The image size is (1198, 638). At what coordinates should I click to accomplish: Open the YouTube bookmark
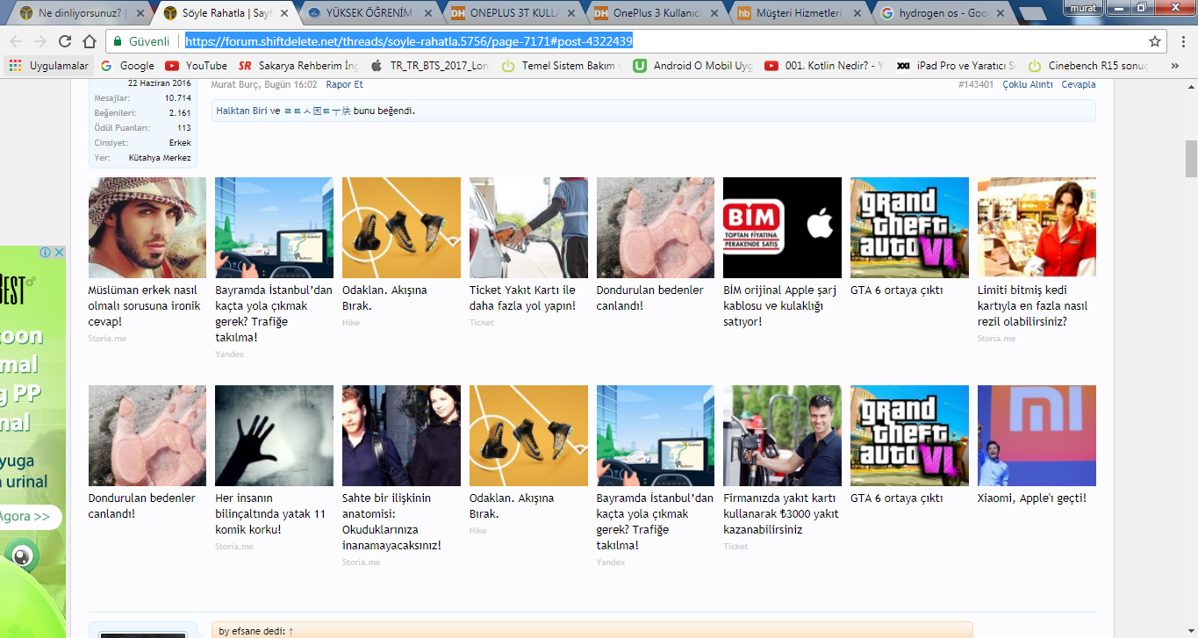[x=196, y=65]
